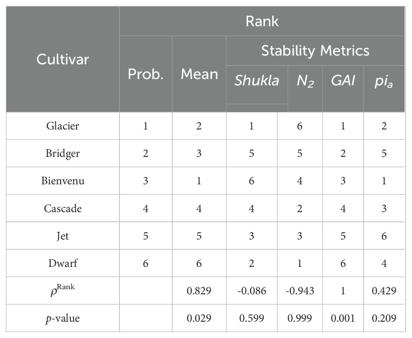Select the Bridger cultivar cell
The image size is (412, 338).
coord(62,153)
